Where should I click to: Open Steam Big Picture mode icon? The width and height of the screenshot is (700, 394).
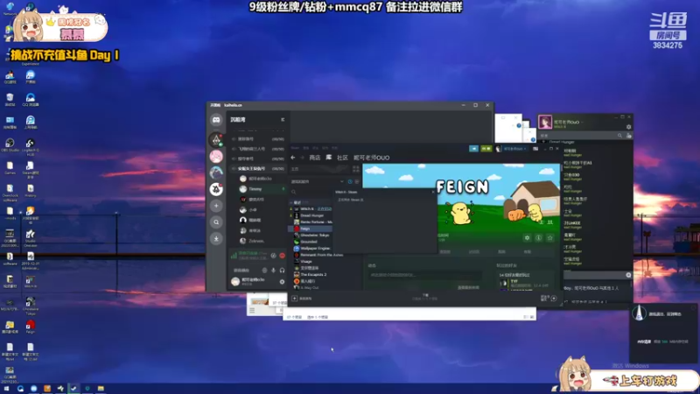535,149
